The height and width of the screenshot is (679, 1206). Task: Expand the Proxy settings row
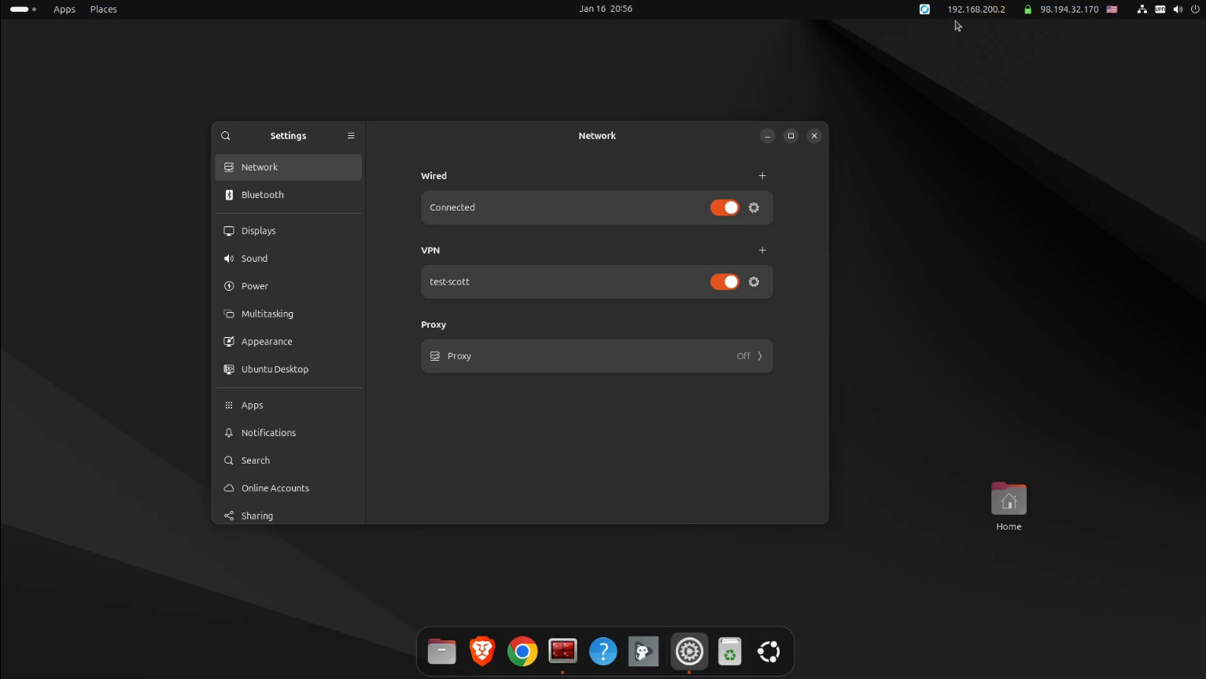click(x=596, y=356)
